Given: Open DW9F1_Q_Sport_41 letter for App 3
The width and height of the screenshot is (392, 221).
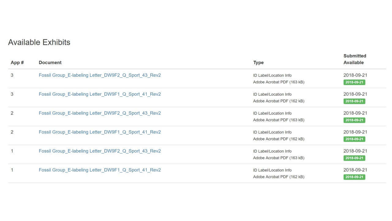Looking at the screenshot, I should click(100, 94).
